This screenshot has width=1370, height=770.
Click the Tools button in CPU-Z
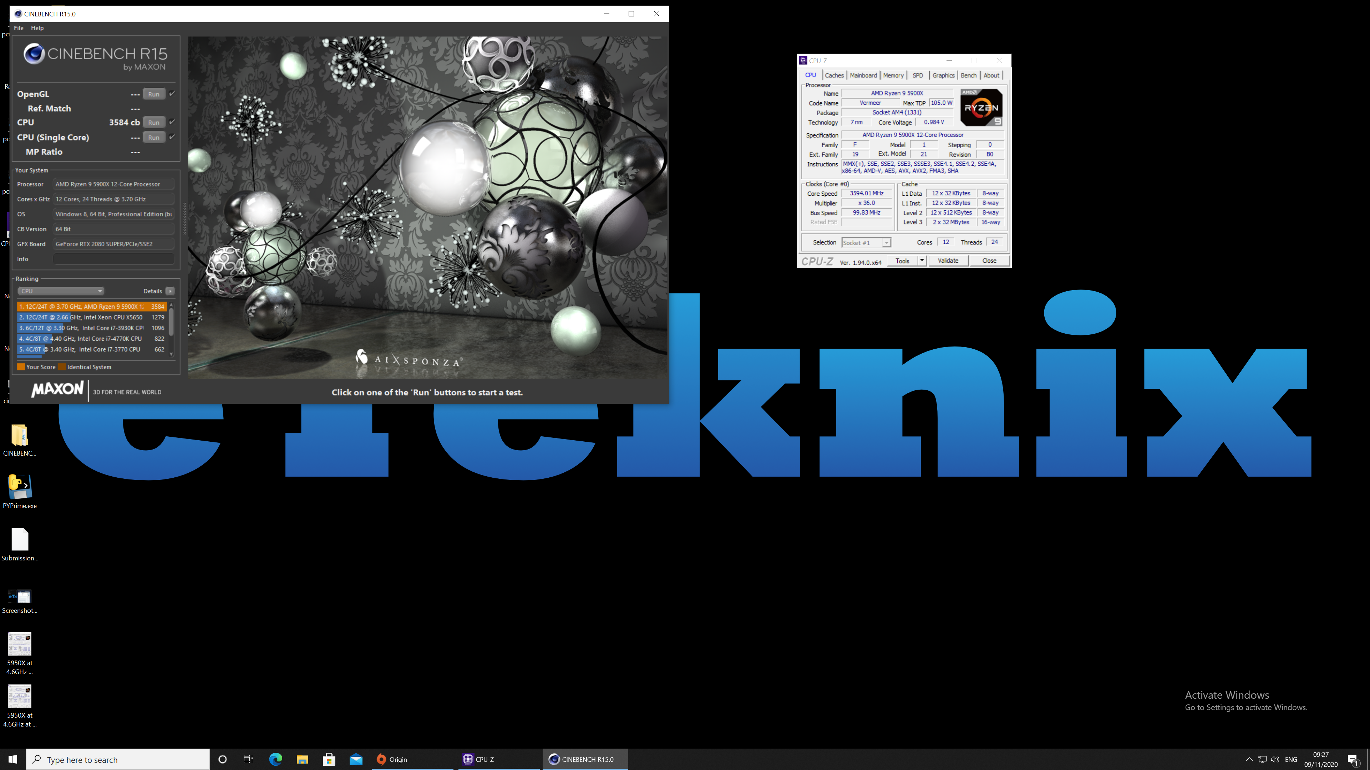903,261
